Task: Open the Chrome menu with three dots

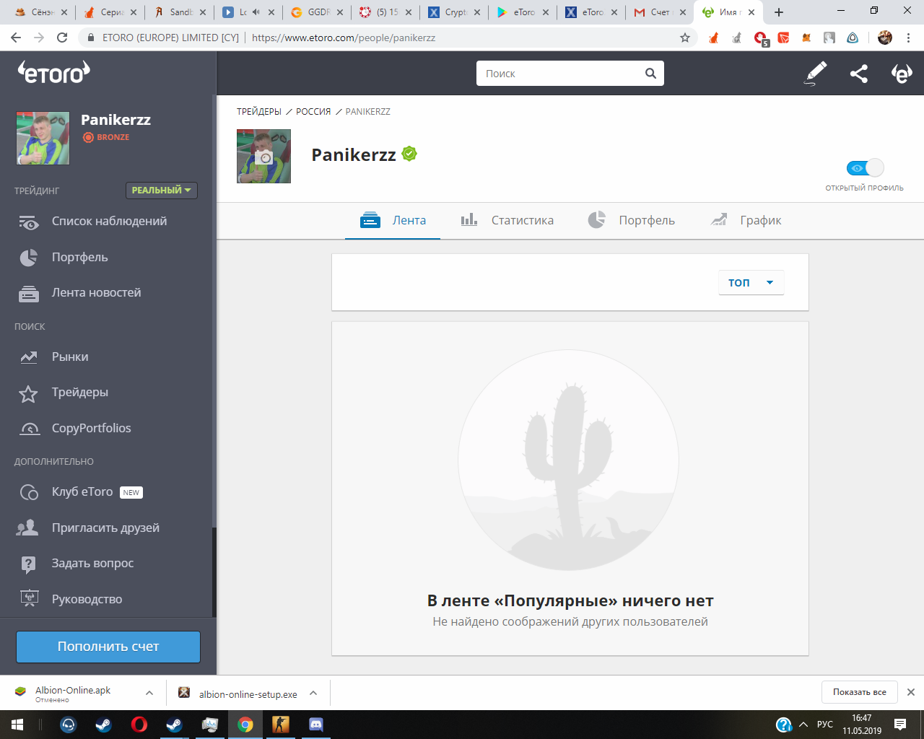Action: (909, 38)
